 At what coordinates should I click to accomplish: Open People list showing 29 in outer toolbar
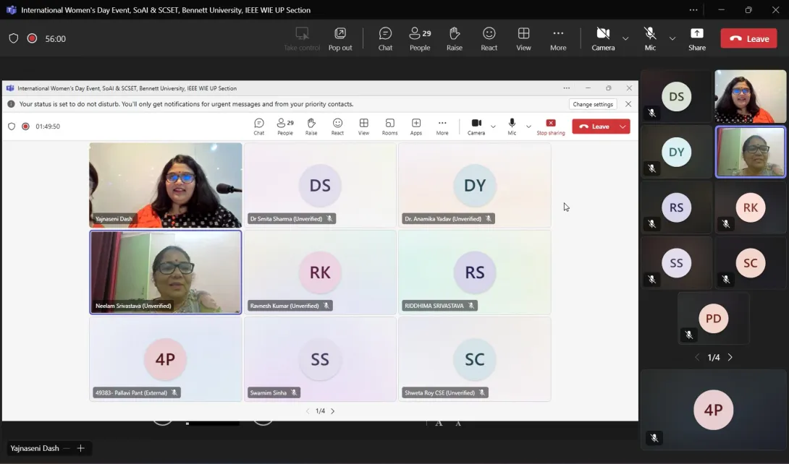click(x=420, y=39)
